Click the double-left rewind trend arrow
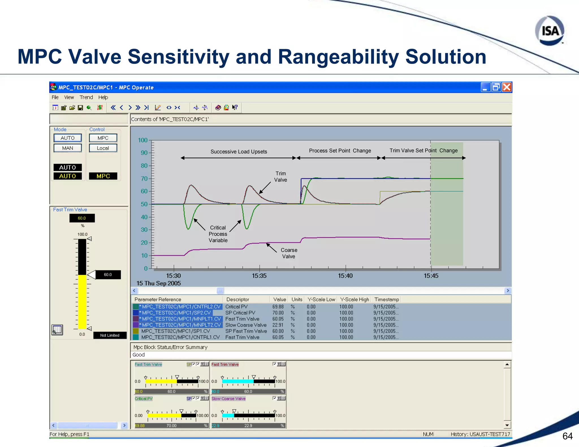 coord(113,107)
